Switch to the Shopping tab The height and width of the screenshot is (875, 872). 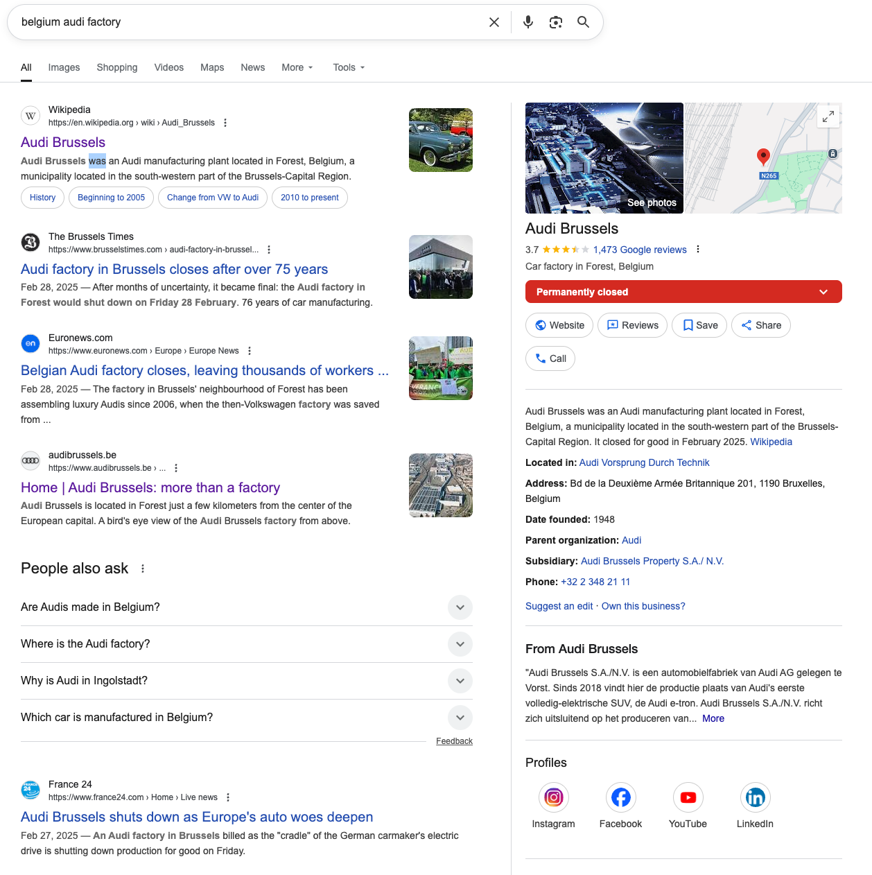[x=117, y=67]
